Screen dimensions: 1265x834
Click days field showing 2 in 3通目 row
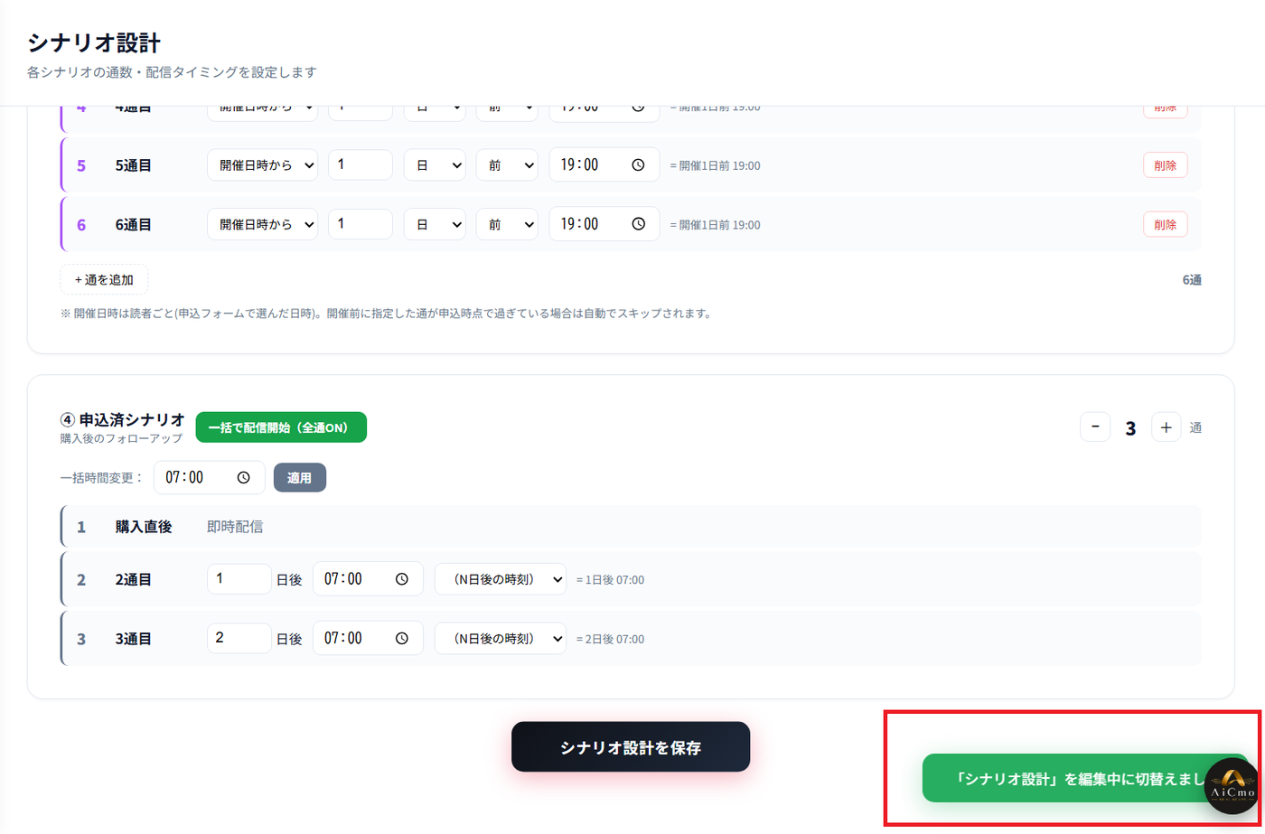(239, 638)
